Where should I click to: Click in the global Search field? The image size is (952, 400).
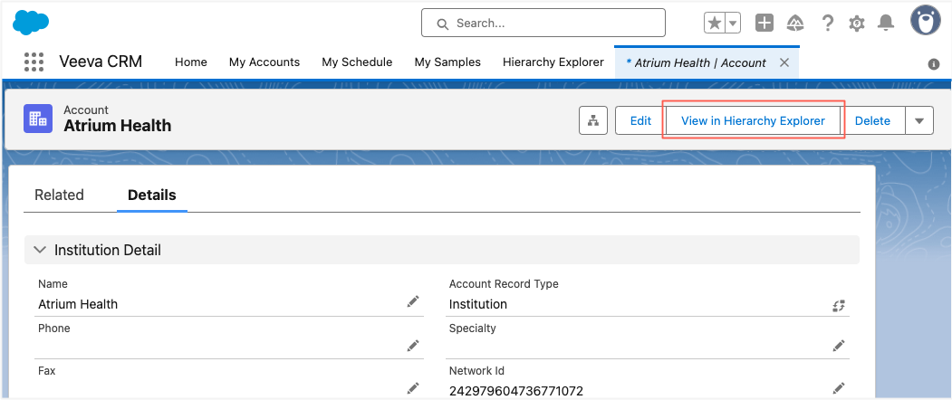pyautogui.click(x=543, y=23)
